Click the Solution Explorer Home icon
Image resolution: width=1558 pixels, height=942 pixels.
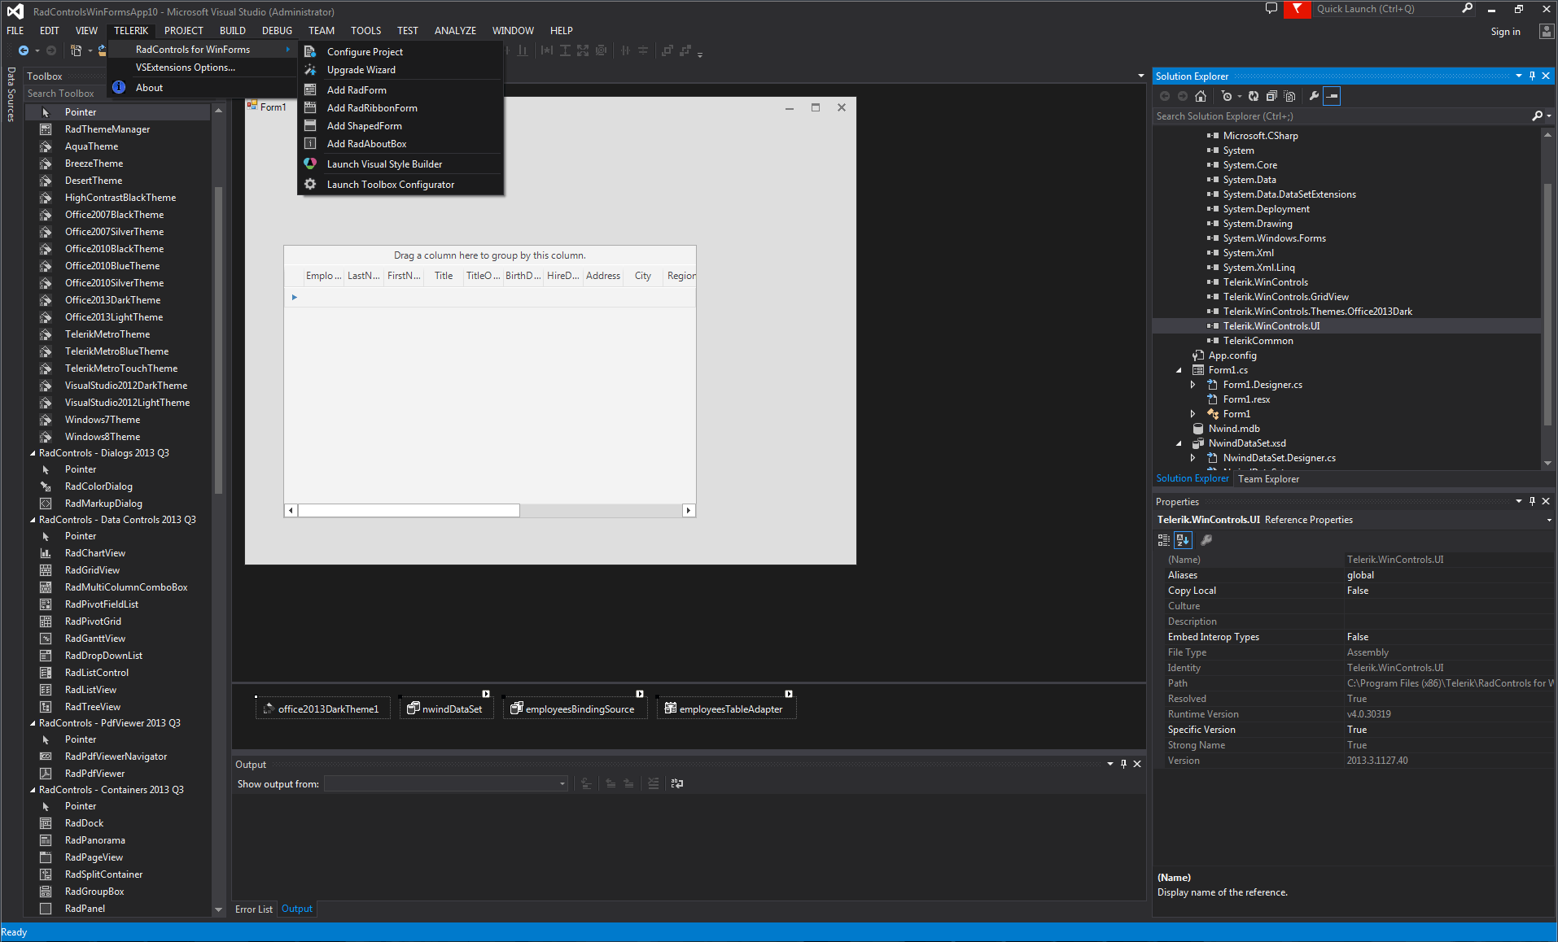point(1201,96)
